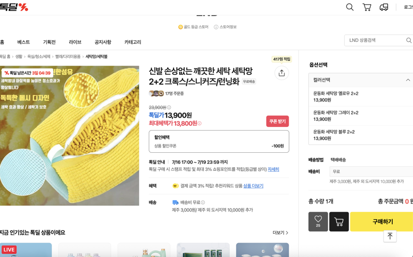Collapse the 컬러선택 option dropdown

pyautogui.click(x=408, y=80)
